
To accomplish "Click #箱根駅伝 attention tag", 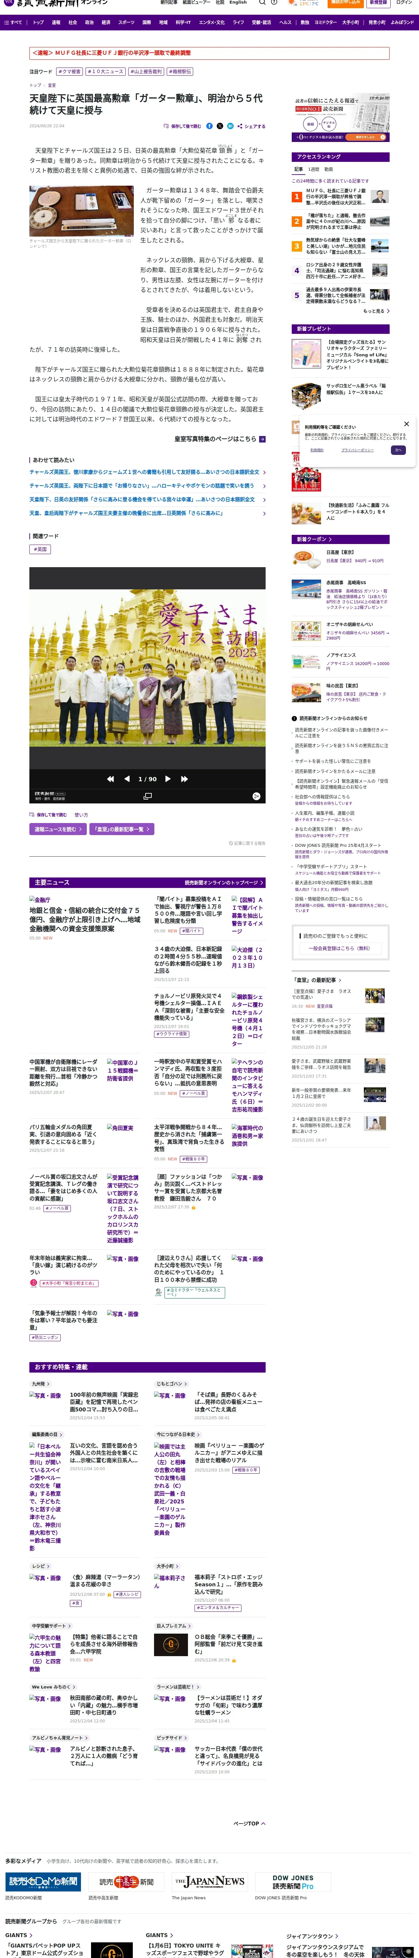I will 180,71.
